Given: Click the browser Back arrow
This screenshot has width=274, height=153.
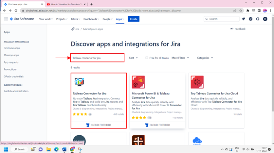Looking at the screenshot, I should pos(5,11).
